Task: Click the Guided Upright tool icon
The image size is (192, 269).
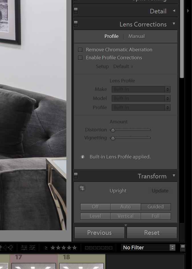Action: click(82, 188)
